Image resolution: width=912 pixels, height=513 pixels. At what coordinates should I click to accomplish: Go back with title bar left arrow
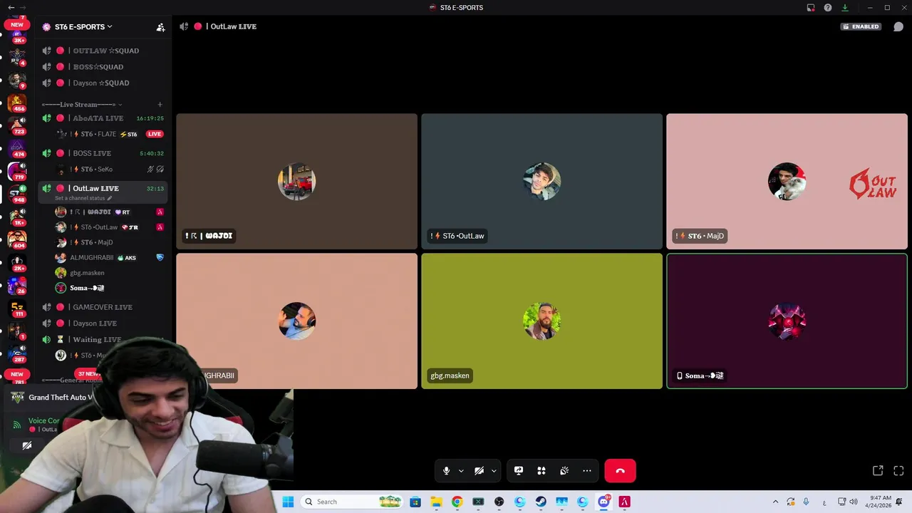point(11,8)
